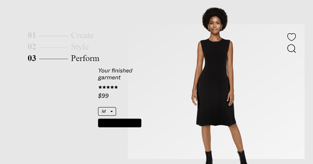Expand the size selector via its arrow
Screen dimensions: 313x164
112,111
